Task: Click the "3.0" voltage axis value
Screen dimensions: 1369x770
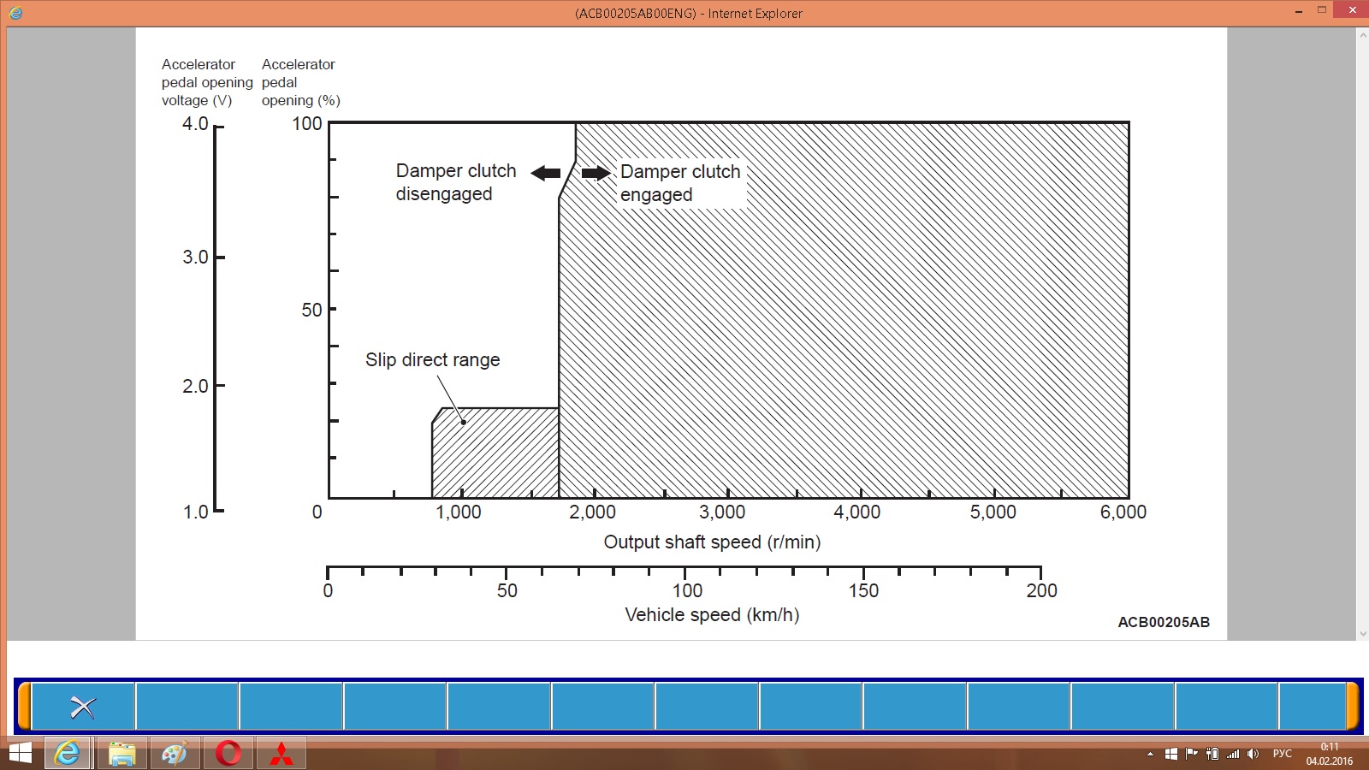Action: click(195, 258)
